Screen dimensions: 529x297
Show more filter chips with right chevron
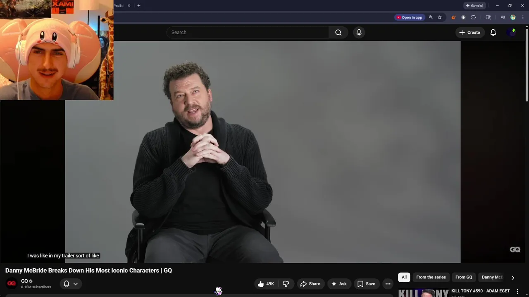(513, 278)
